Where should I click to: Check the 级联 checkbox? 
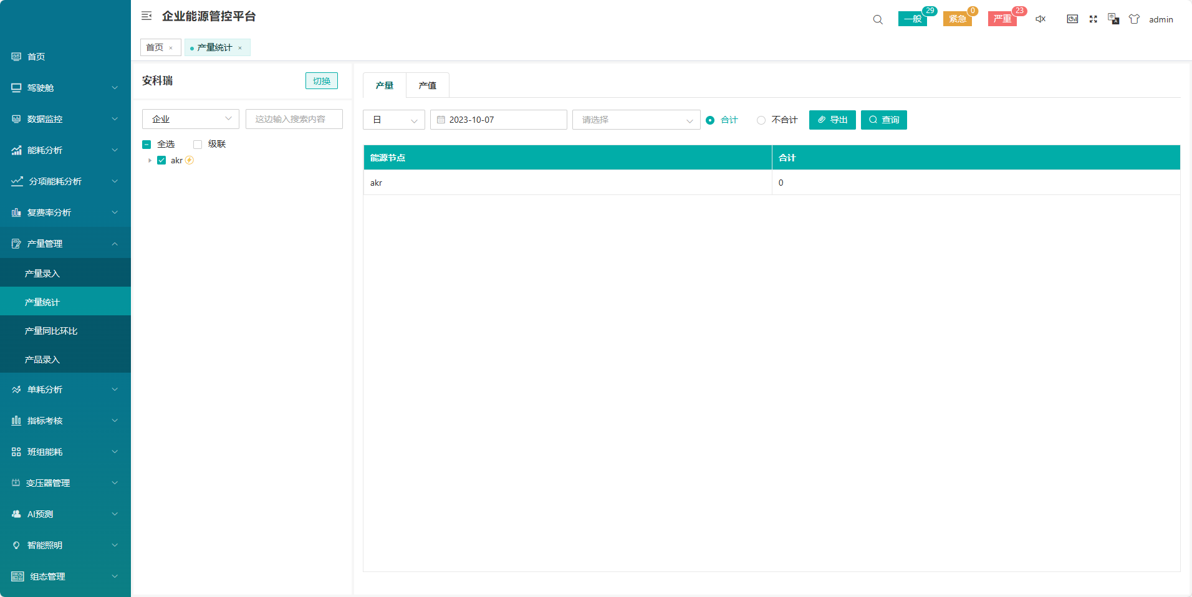198,145
